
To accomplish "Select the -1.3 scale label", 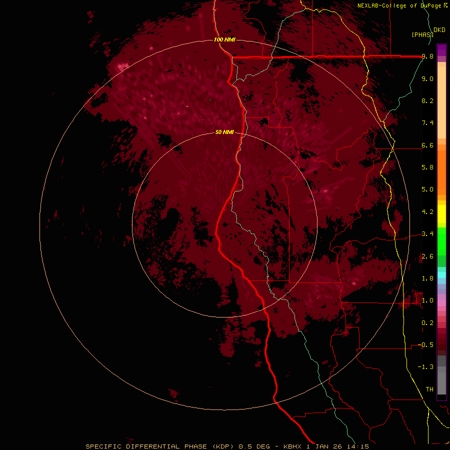I will pyautogui.click(x=425, y=367).
